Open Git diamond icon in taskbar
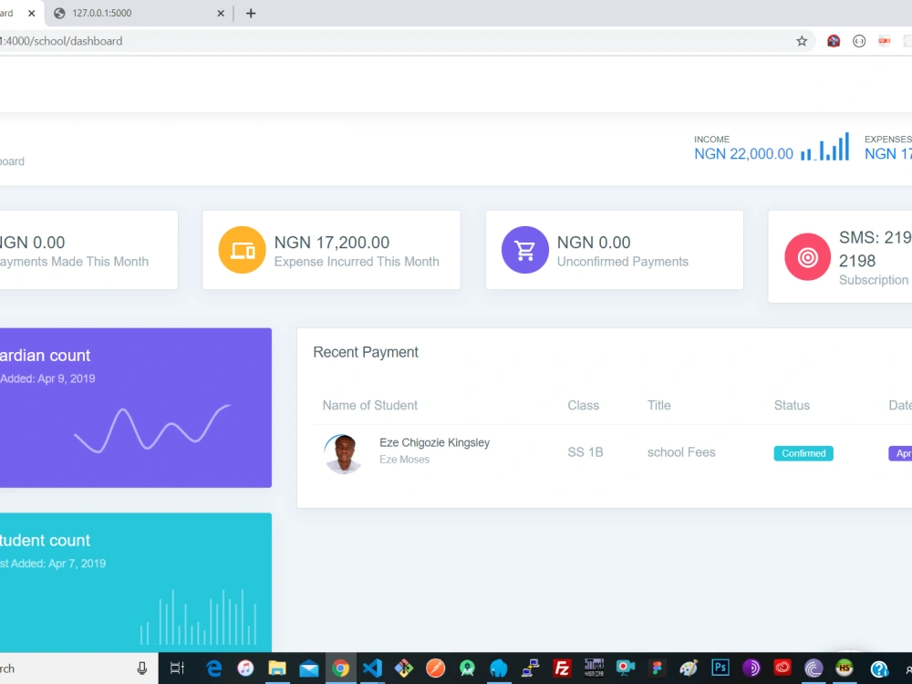Screen dimensions: 912x684 (x=404, y=668)
